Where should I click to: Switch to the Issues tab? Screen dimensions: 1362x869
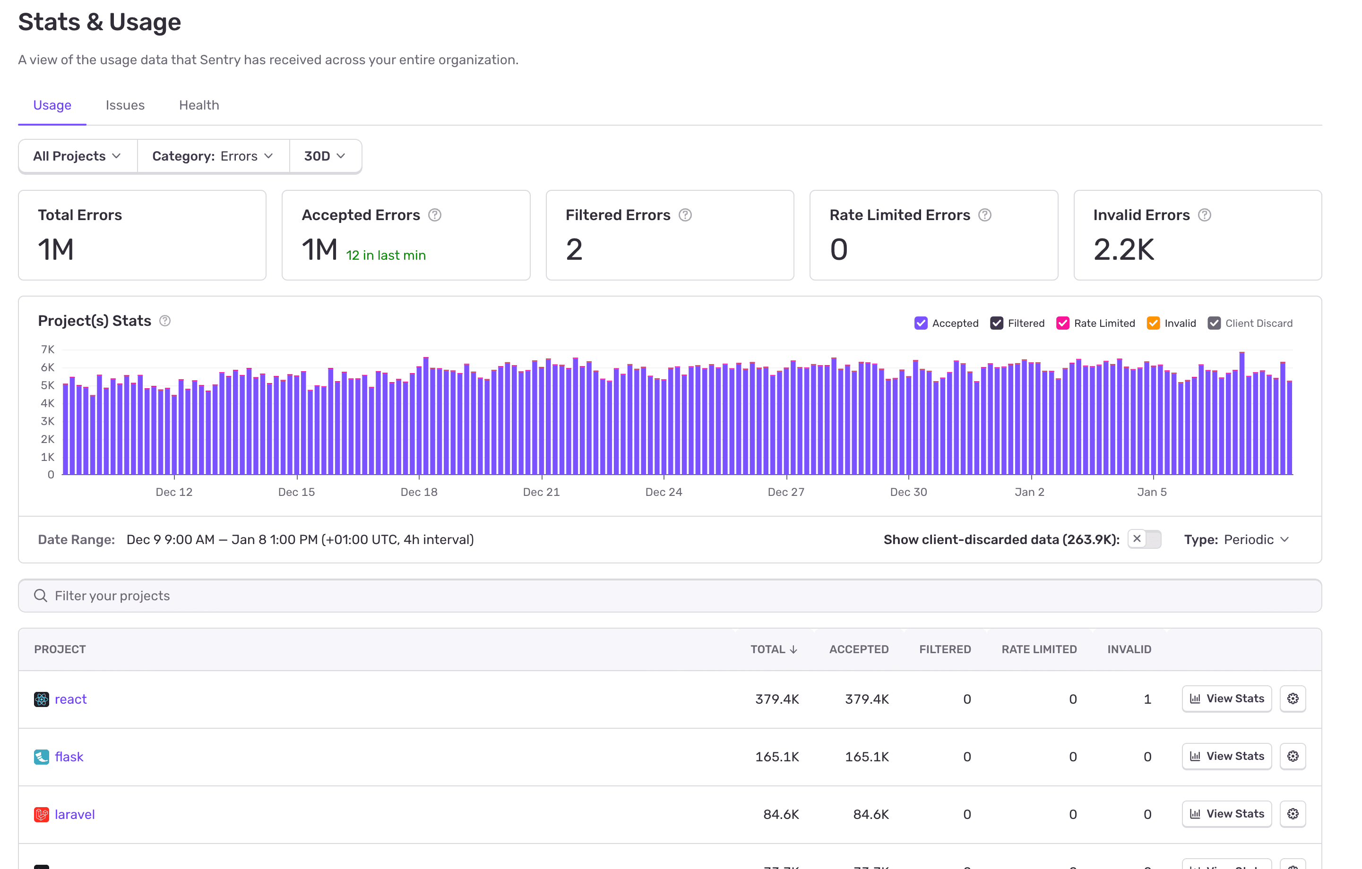point(125,104)
